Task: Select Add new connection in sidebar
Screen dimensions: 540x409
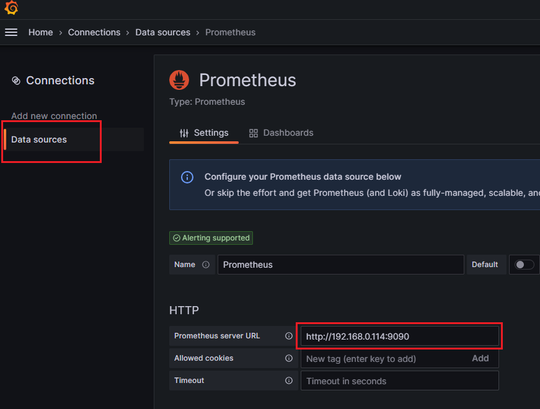Action: (x=54, y=116)
